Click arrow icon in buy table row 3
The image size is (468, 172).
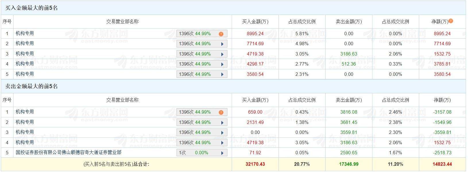point(222,54)
